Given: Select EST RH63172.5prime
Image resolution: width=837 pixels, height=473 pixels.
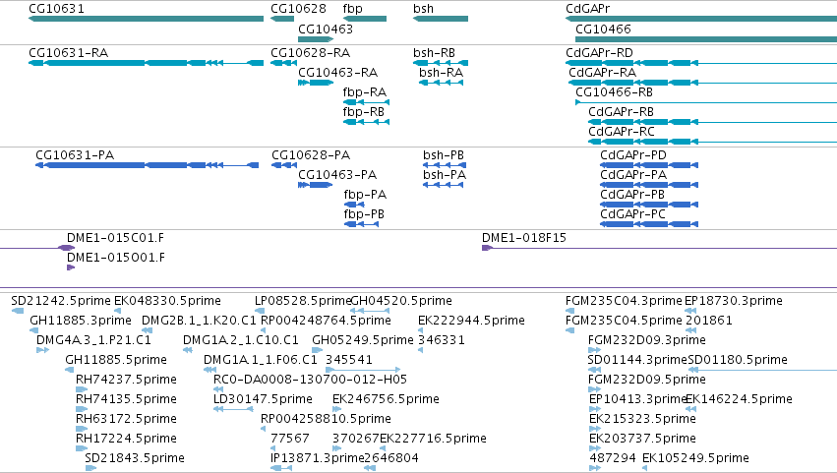Looking at the screenshot, I should click(x=81, y=429).
